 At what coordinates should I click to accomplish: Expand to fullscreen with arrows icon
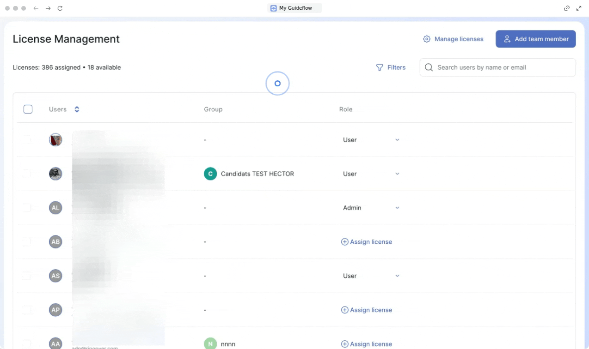(x=579, y=8)
